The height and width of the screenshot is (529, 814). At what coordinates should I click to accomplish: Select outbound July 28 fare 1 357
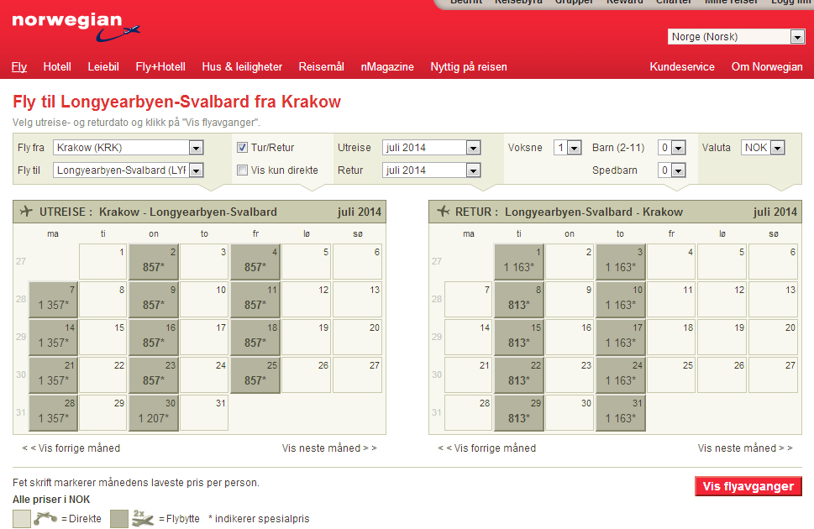coord(54,413)
